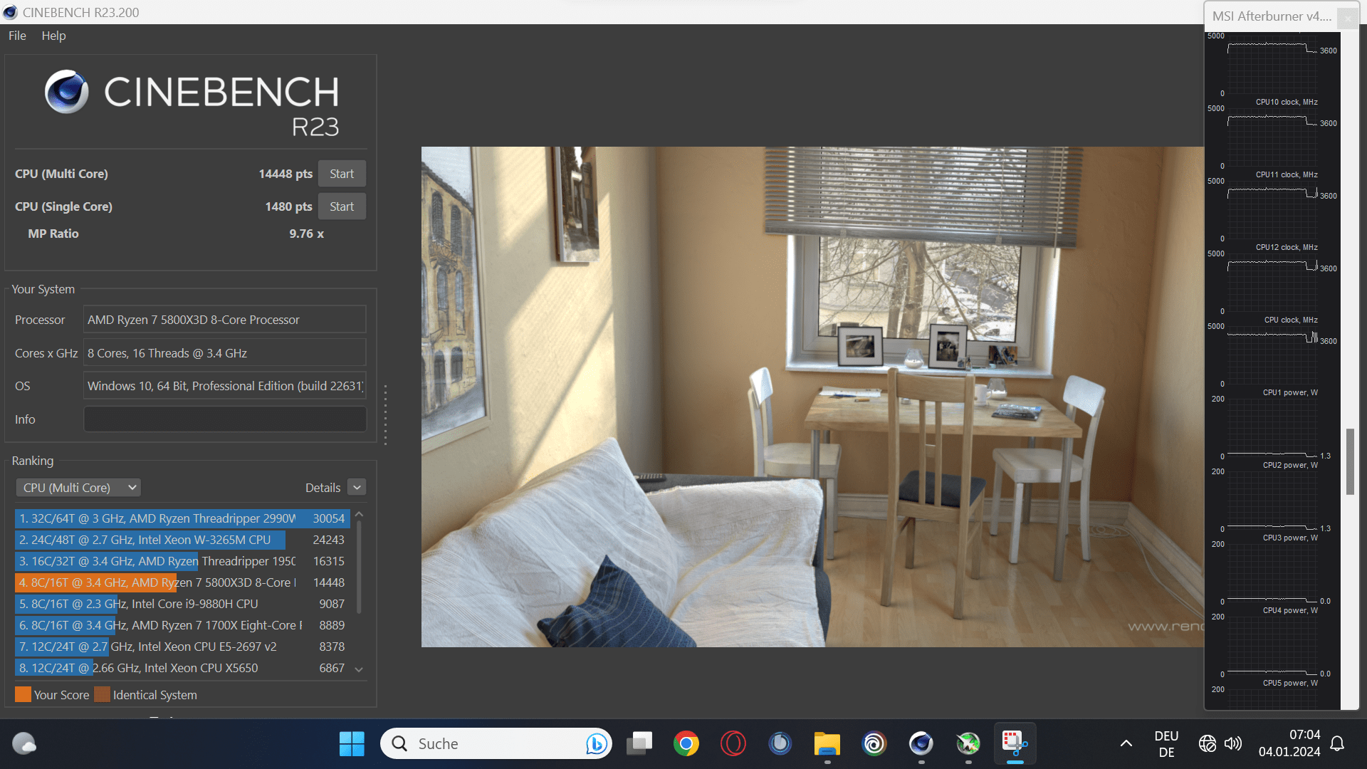Click the Processor name field
This screenshot has width=1367, height=769.
tap(225, 320)
